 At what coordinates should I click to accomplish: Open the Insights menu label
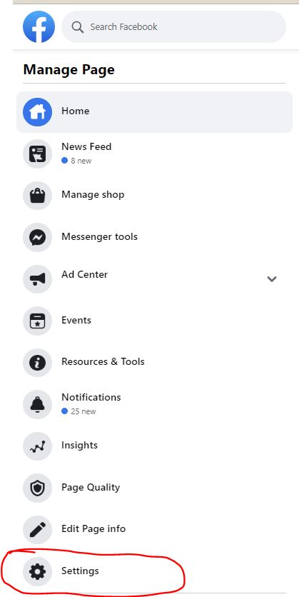pos(79,445)
